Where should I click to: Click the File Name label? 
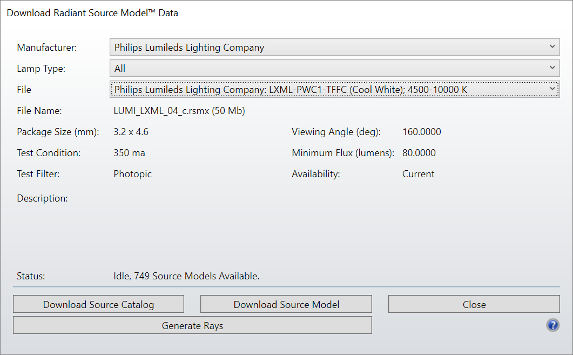tap(39, 111)
